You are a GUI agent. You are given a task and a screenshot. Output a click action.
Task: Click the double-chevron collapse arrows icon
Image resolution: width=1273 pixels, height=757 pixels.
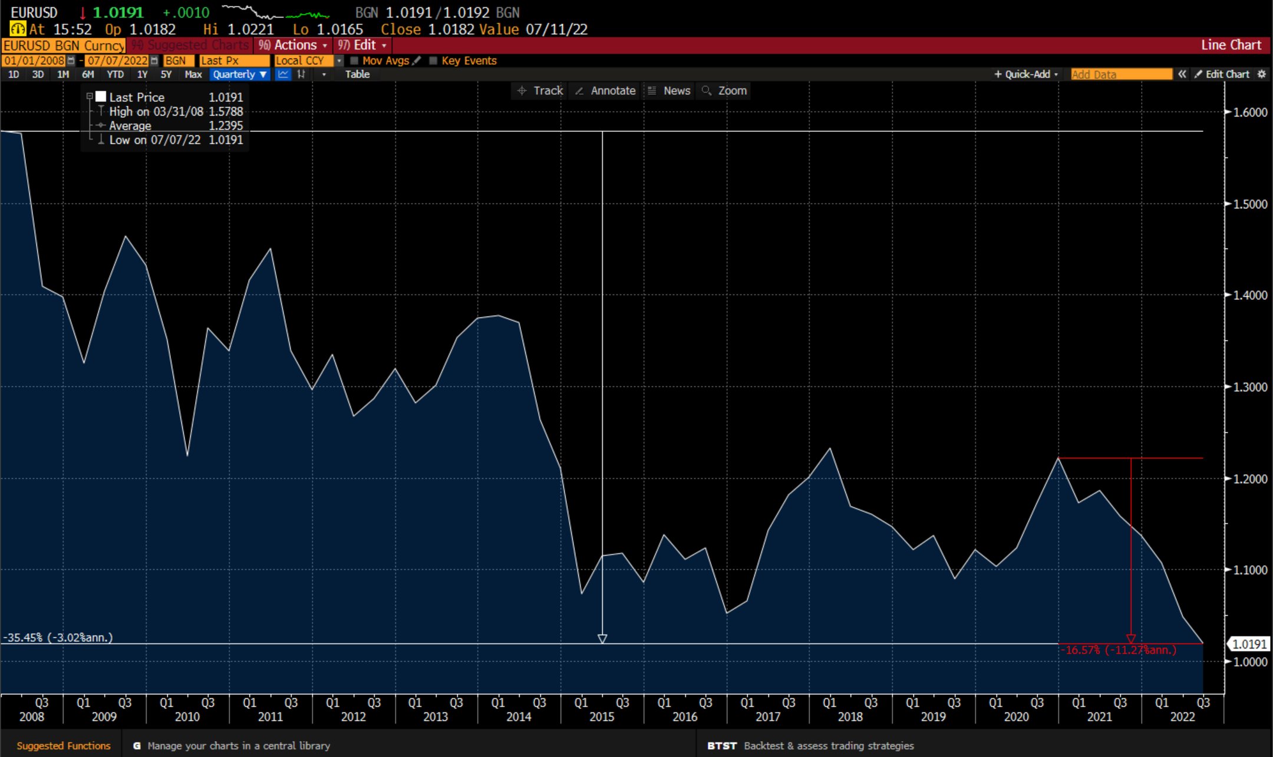pyautogui.click(x=1182, y=74)
